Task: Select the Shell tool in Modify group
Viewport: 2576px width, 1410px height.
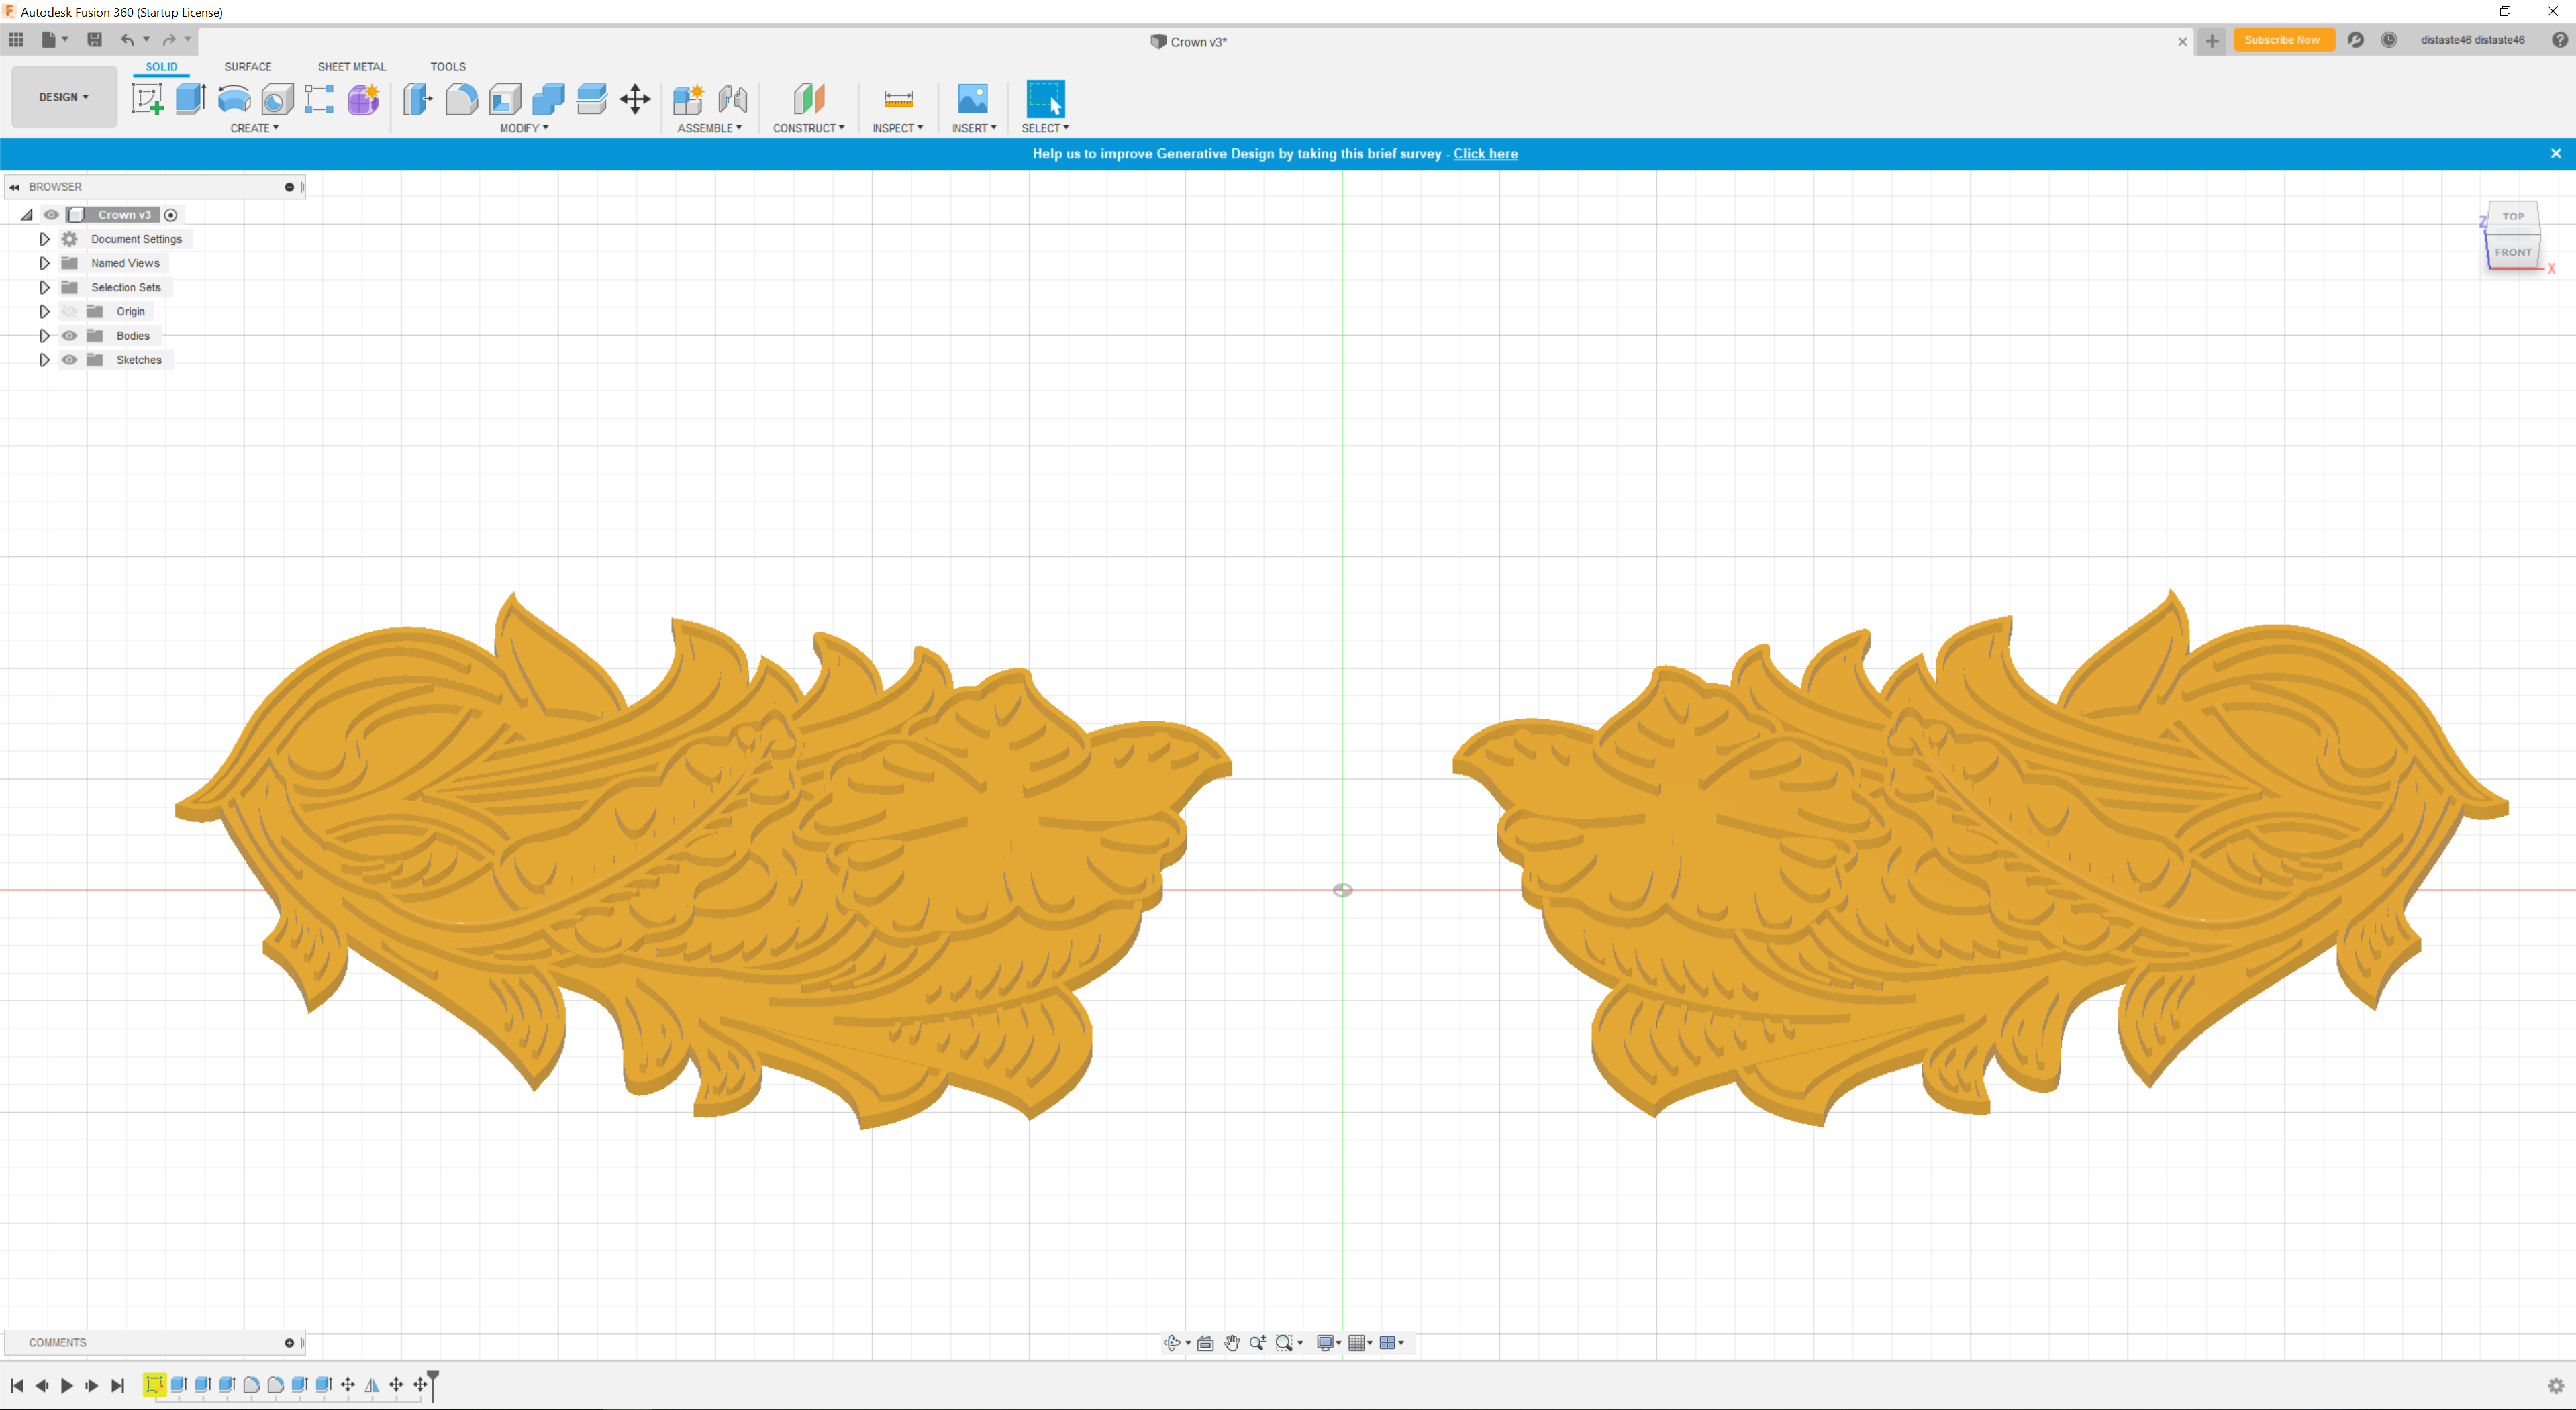Action: pos(505,98)
